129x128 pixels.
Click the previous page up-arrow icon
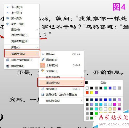coord(8,13)
